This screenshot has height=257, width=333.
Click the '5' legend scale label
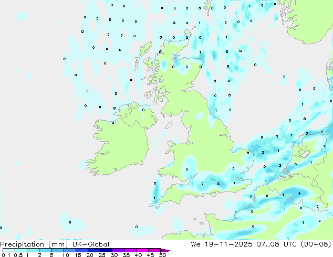[x=51, y=255]
